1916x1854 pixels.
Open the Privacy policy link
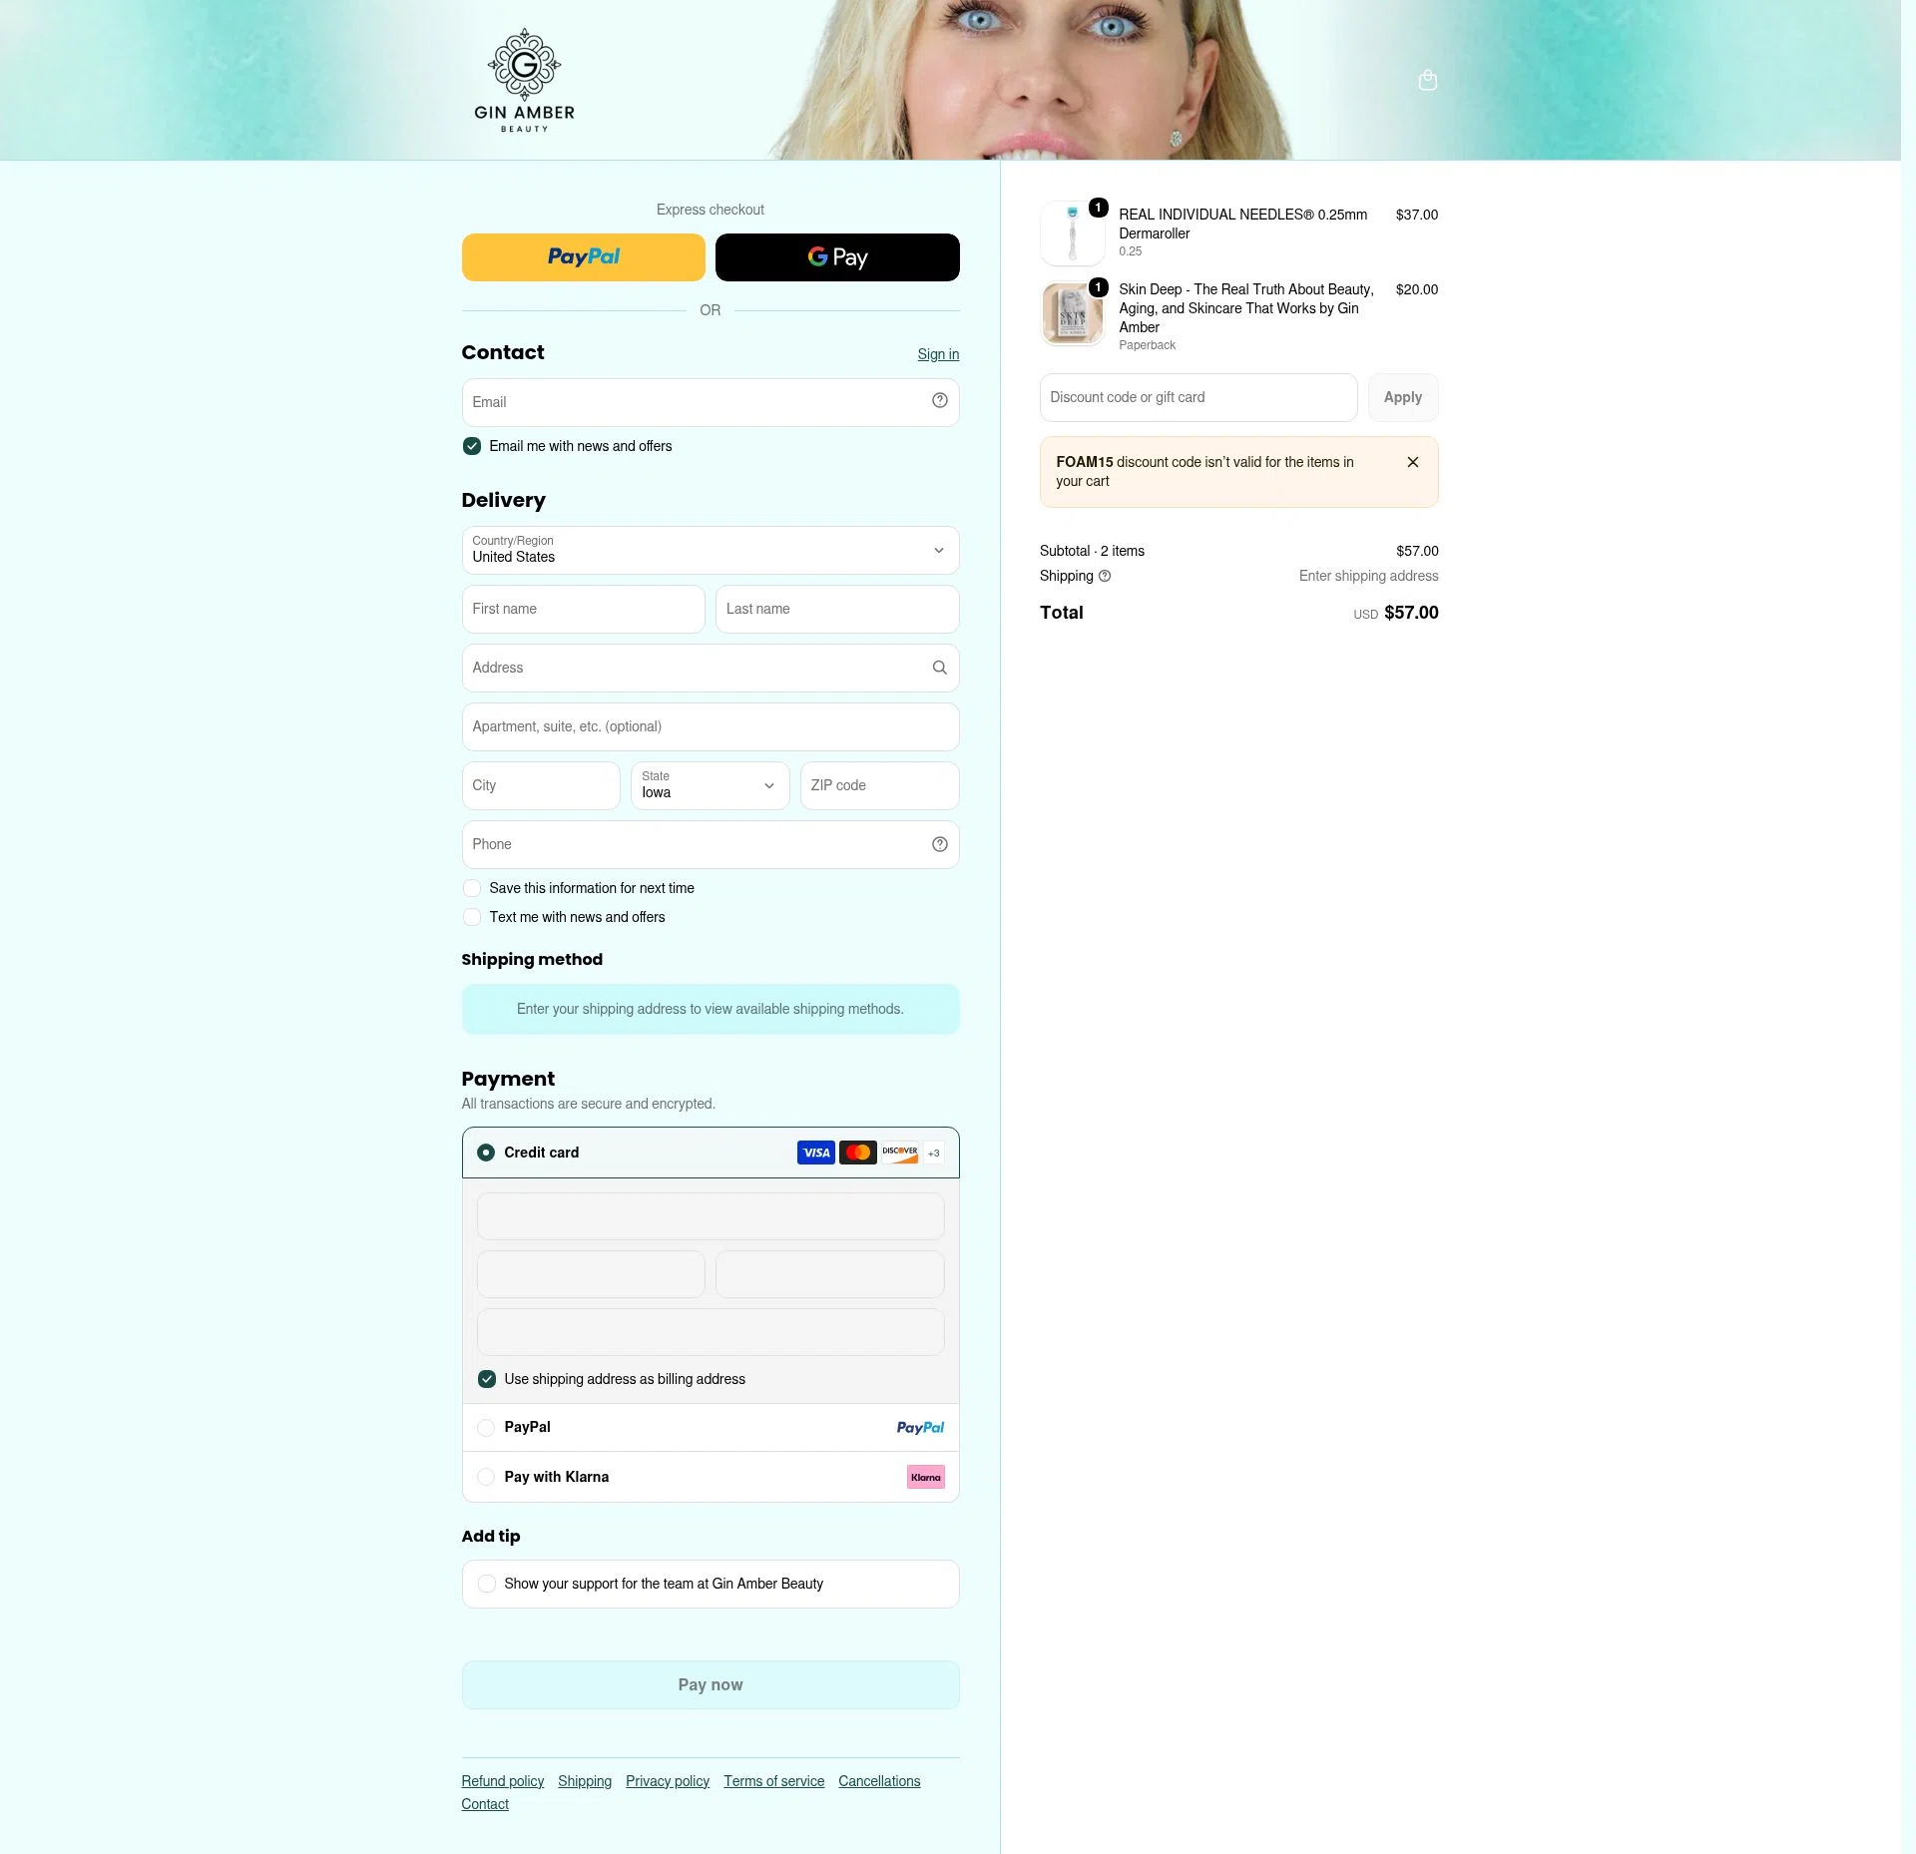pos(668,1782)
